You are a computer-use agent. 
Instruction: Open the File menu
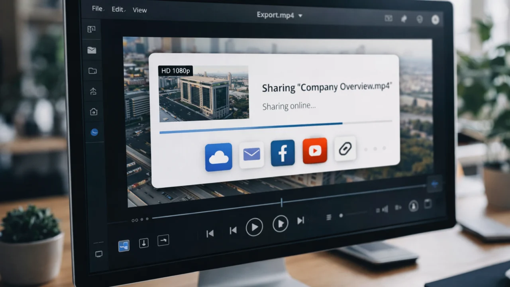coord(96,8)
